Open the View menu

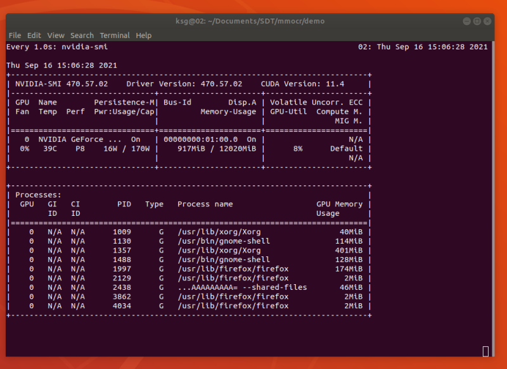click(56, 35)
